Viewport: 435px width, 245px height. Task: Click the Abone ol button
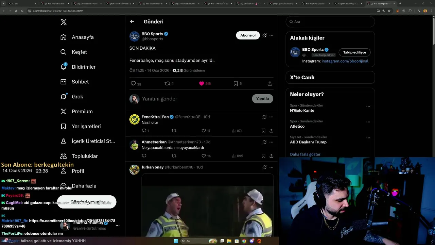[248, 35]
